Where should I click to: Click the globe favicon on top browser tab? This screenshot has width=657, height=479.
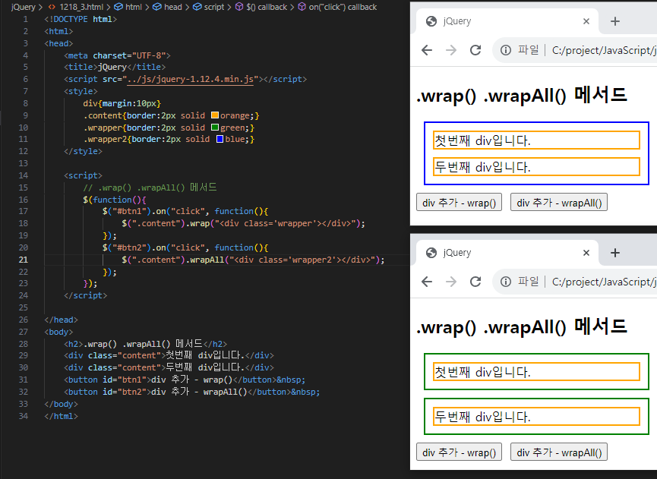click(x=431, y=21)
